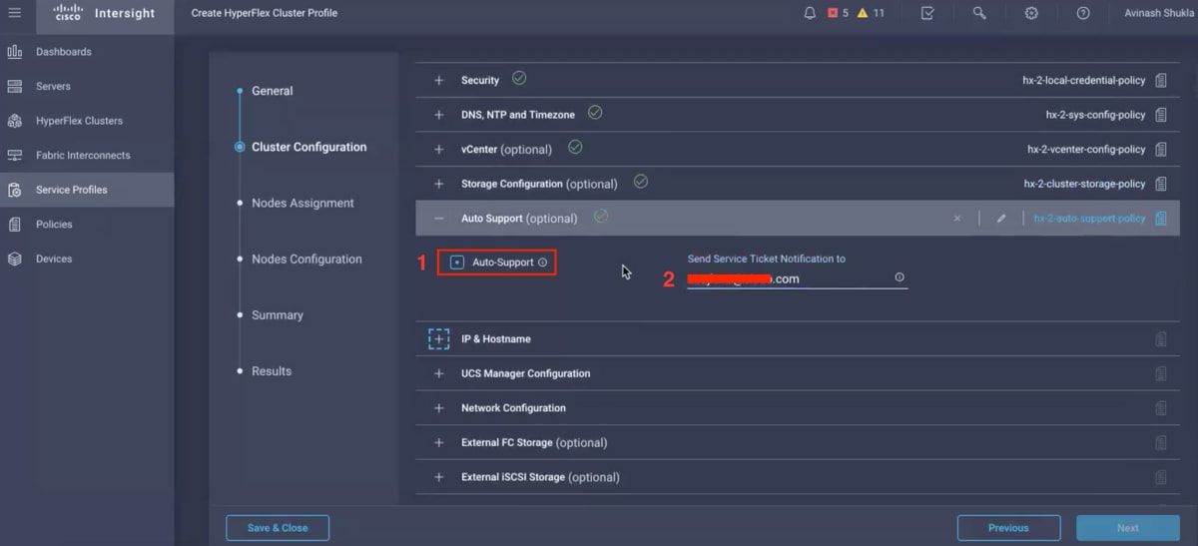This screenshot has height=546, width=1198.
Task: Expand the vCenter (optional) section
Action: (x=439, y=150)
